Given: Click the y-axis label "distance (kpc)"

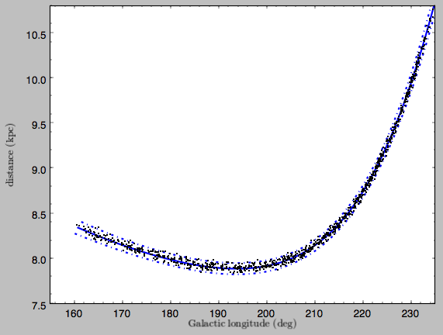Looking at the screenshot, I should click(x=9, y=155).
